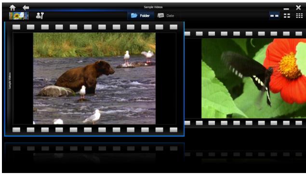Close the media browser window

[298, 8]
